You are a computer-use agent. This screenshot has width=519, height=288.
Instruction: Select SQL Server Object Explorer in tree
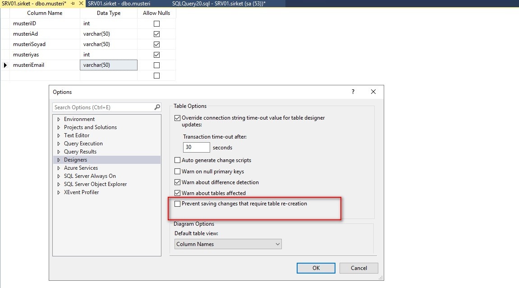95,184
